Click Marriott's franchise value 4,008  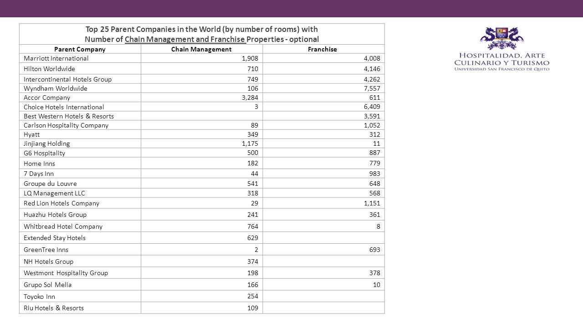click(x=372, y=58)
